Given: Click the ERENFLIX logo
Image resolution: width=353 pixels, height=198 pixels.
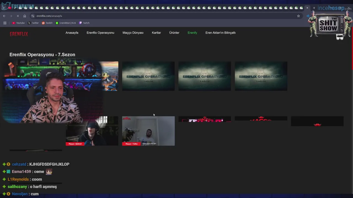Looking at the screenshot, I should 19,34.
